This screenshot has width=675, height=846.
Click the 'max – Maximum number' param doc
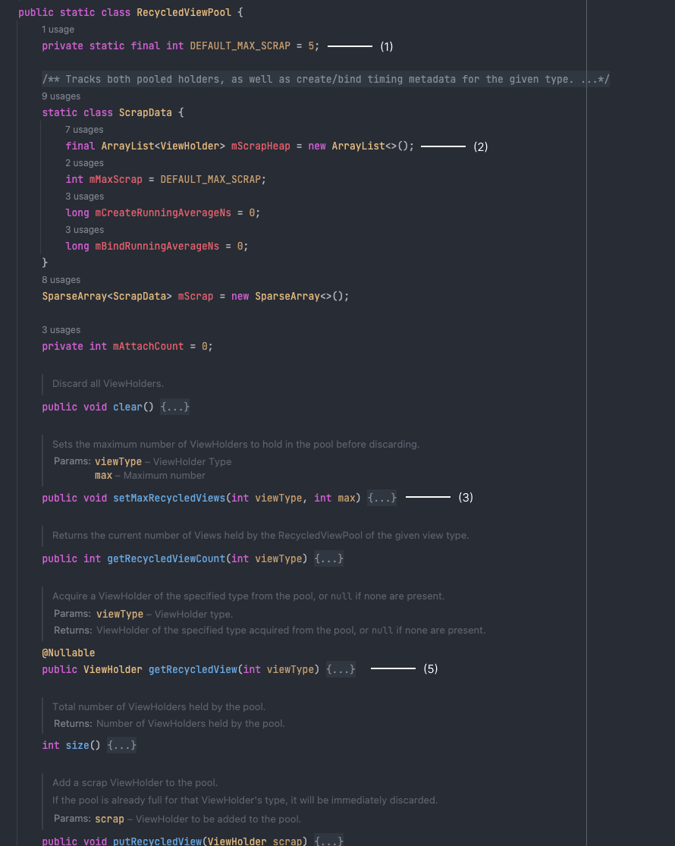tap(150, 475)
